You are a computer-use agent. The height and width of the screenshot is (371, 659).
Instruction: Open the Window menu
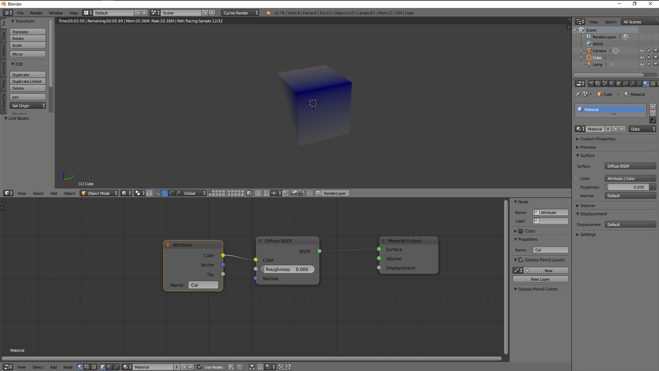(x=56, y=13)
